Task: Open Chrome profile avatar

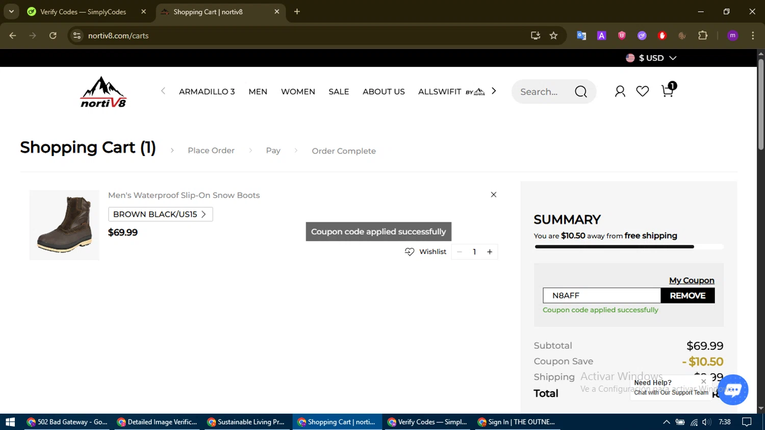Action: pos(733,36)
